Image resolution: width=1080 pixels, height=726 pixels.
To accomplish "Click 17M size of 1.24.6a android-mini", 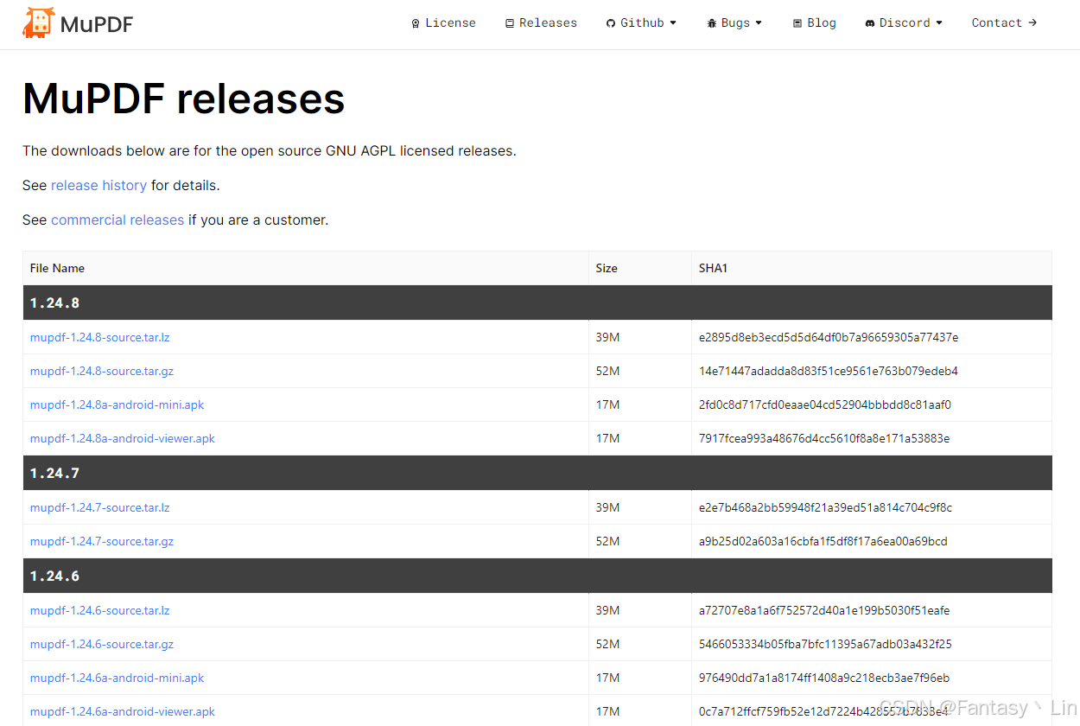I will (x=607, y=678).
